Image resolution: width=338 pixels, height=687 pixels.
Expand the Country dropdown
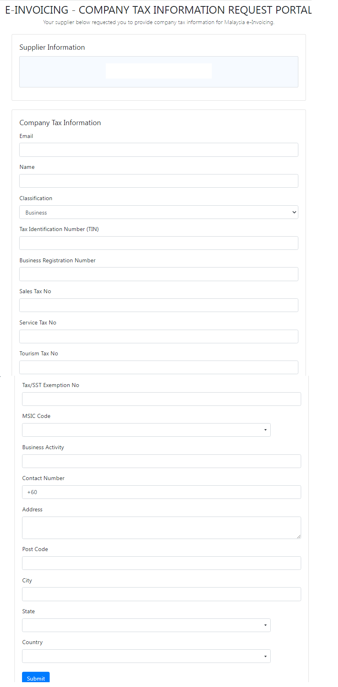pyautogui.click(x=146, y=656)
